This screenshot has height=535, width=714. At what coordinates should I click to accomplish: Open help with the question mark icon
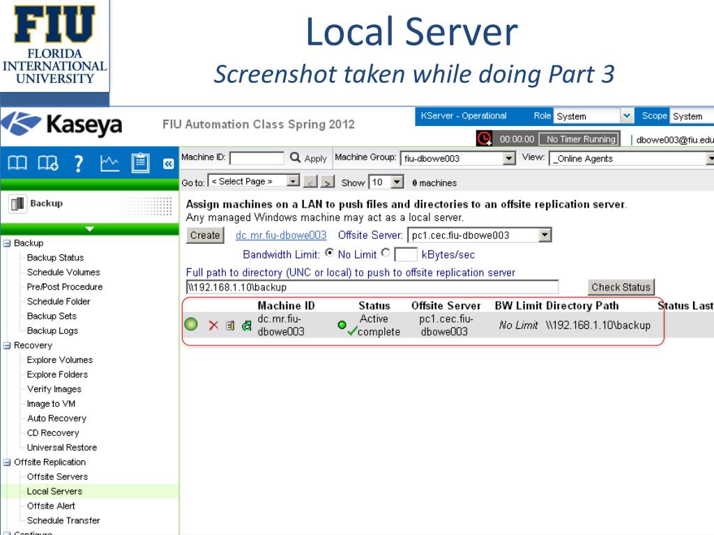coord(78,163)
